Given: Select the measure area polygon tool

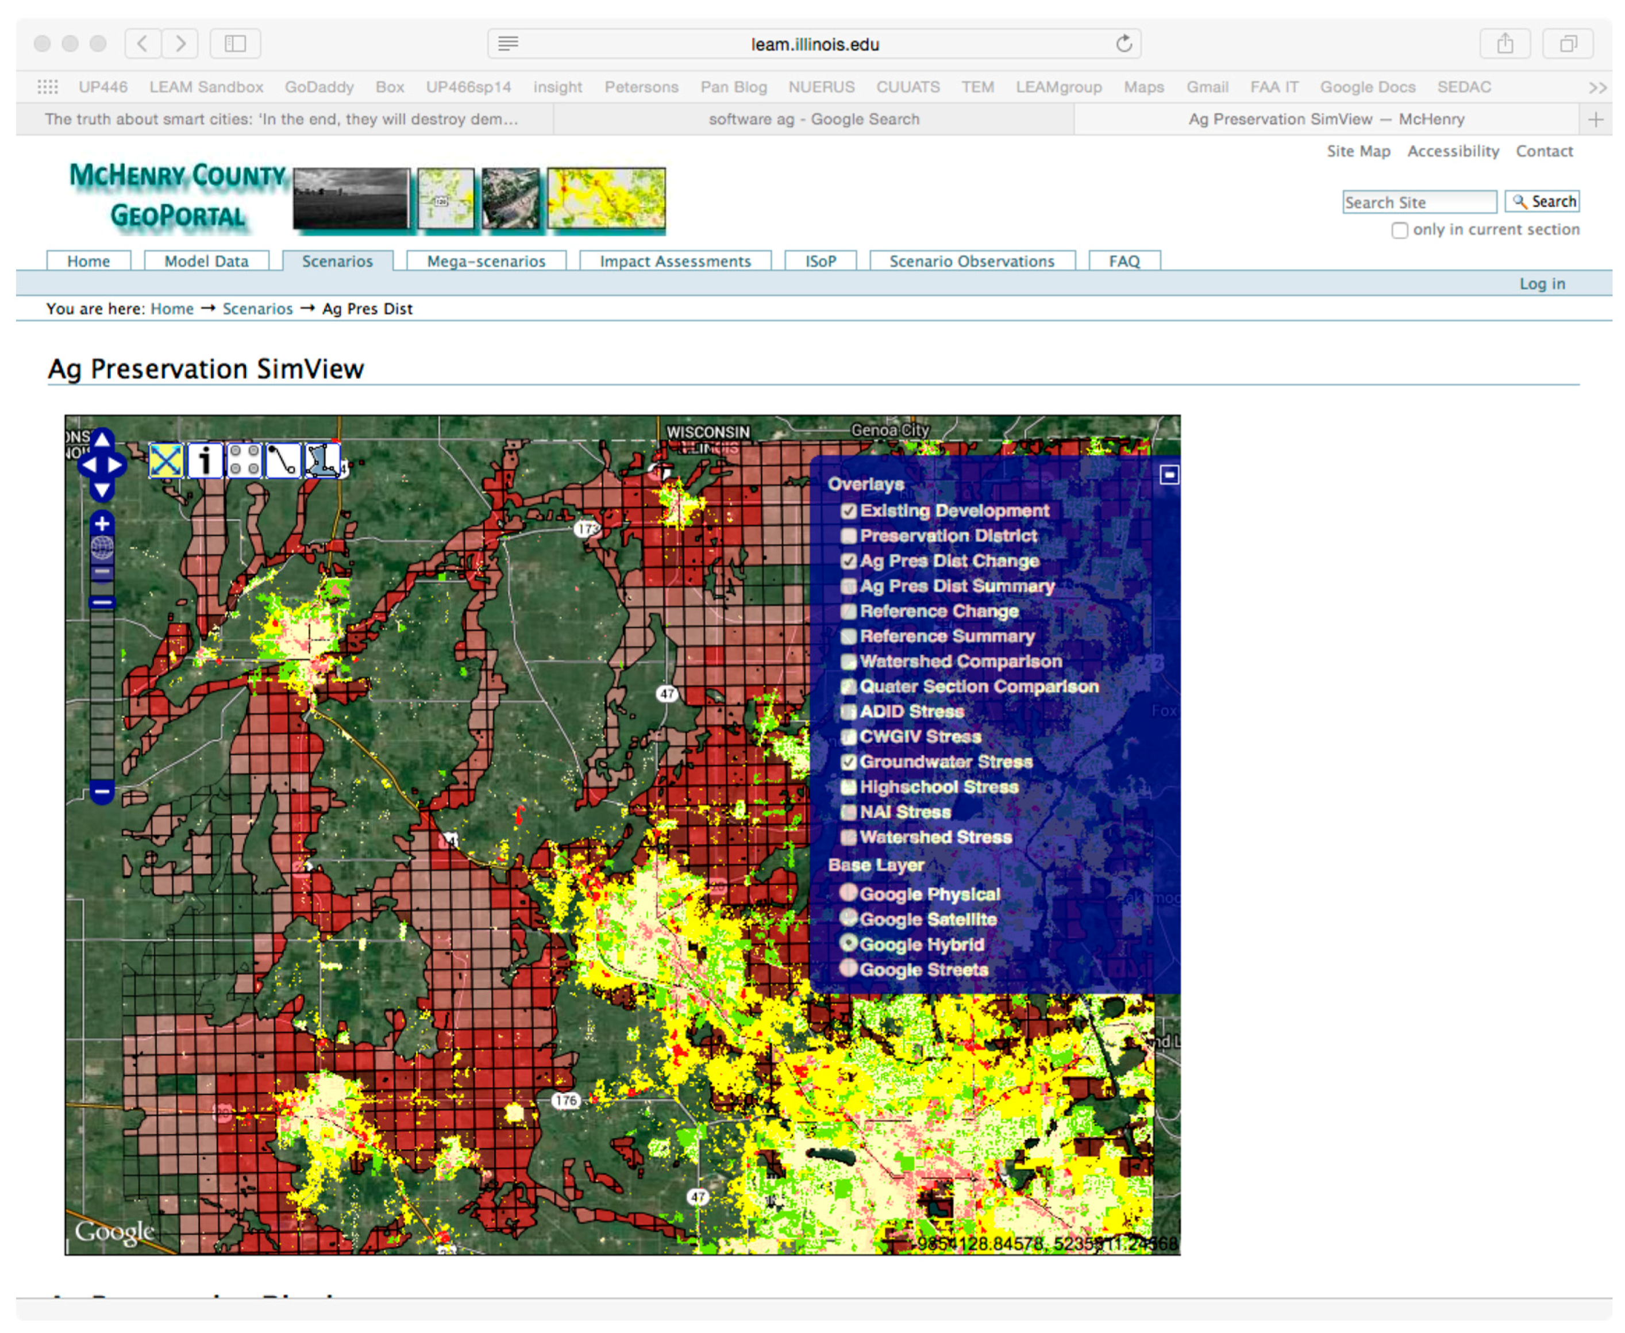Looking at the screenshot, I should [322, 460].
